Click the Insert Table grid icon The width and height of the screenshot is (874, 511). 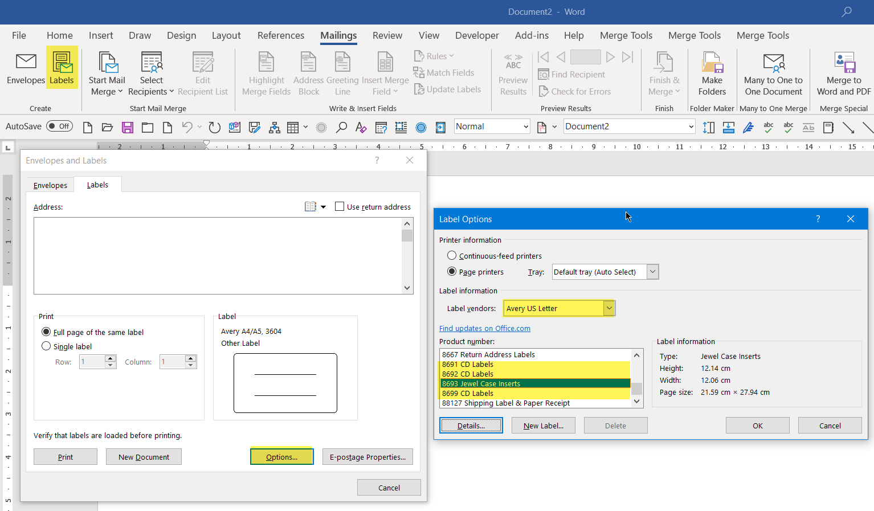(x=293, y=127)
